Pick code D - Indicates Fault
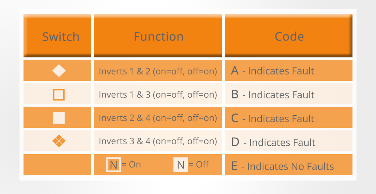 tap(273, 142)
